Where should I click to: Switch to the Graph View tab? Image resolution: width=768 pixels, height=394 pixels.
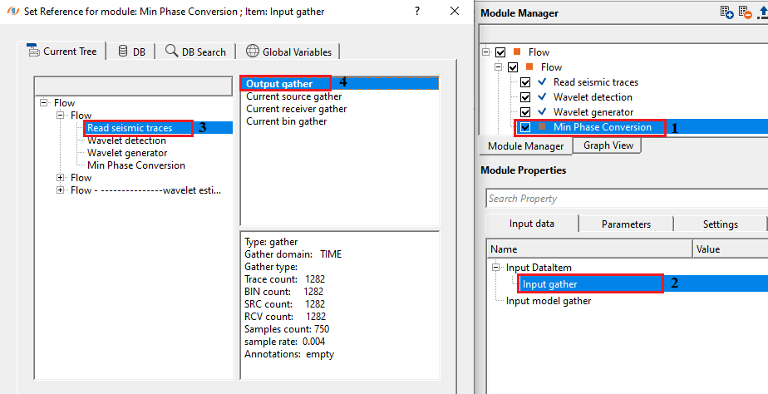click(x=608, y=145)
